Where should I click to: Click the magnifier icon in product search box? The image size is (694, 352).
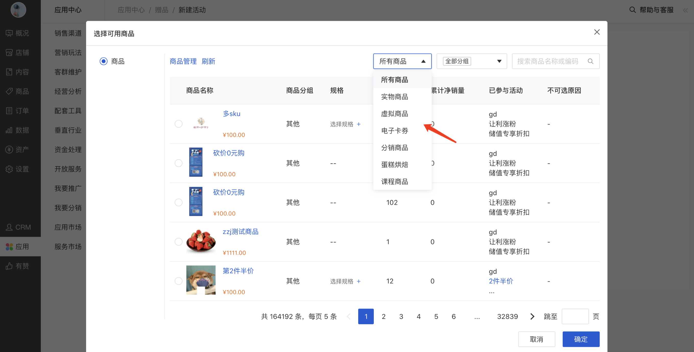pos(591,61)
